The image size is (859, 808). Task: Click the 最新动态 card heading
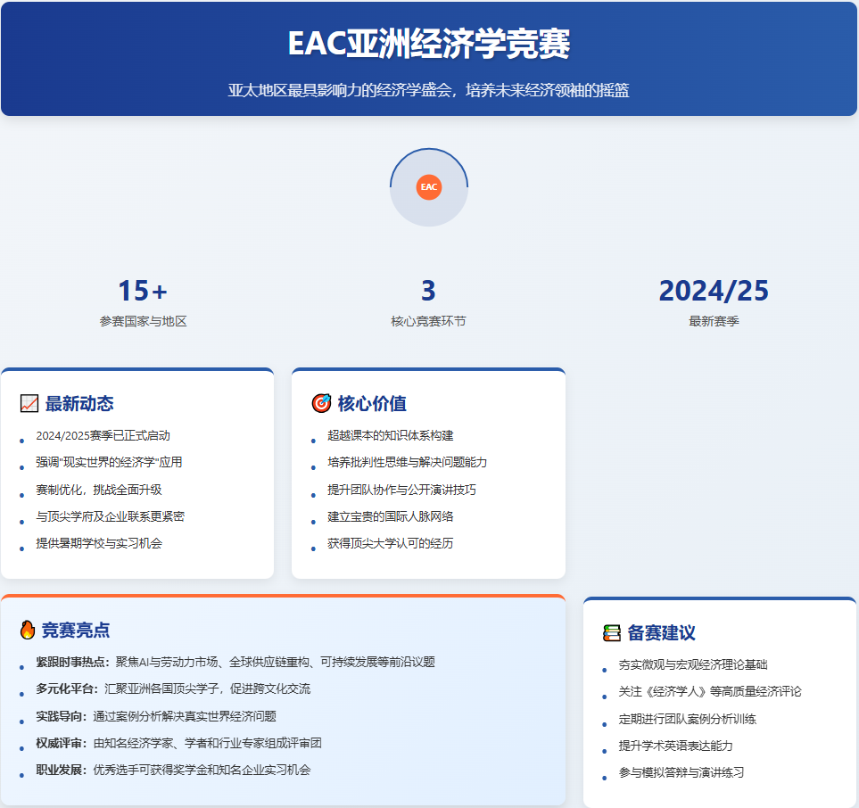point(79,404)
